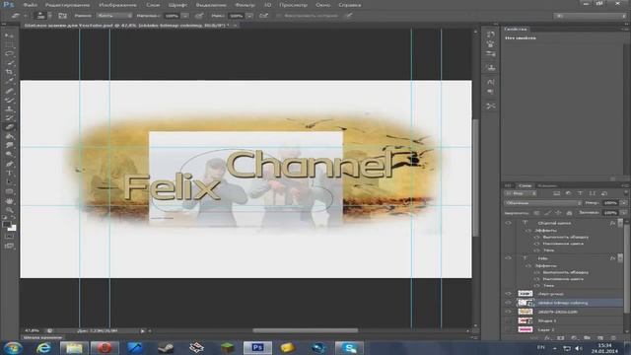The width and height of the screenshot is (631, 355).
Task: Select the Clone Stamp tool
Action: pos(9,109)
